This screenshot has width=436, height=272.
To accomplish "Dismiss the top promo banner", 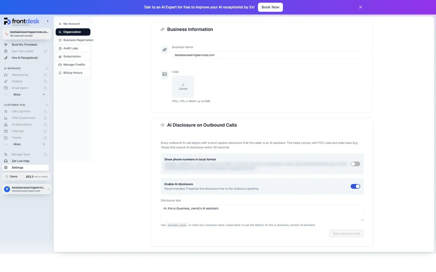I will click(x=360, y=7).
